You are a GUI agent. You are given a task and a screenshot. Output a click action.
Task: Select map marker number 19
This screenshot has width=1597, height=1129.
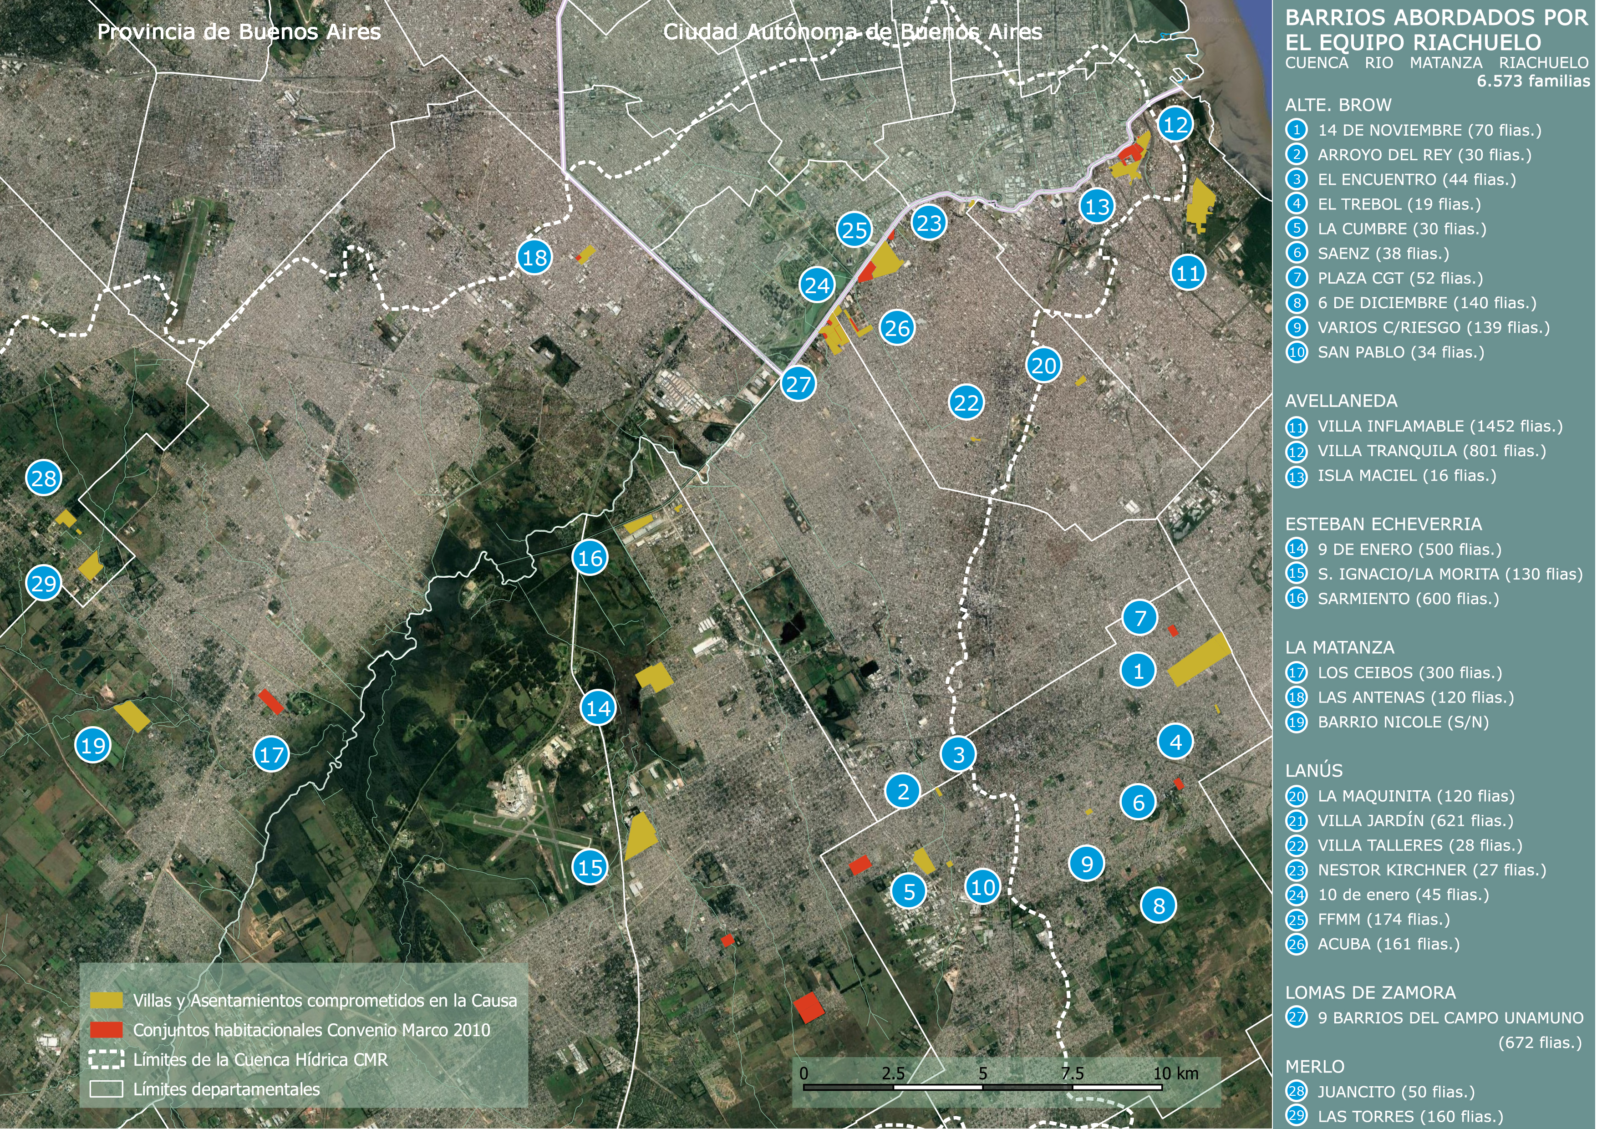click(93, 746)
